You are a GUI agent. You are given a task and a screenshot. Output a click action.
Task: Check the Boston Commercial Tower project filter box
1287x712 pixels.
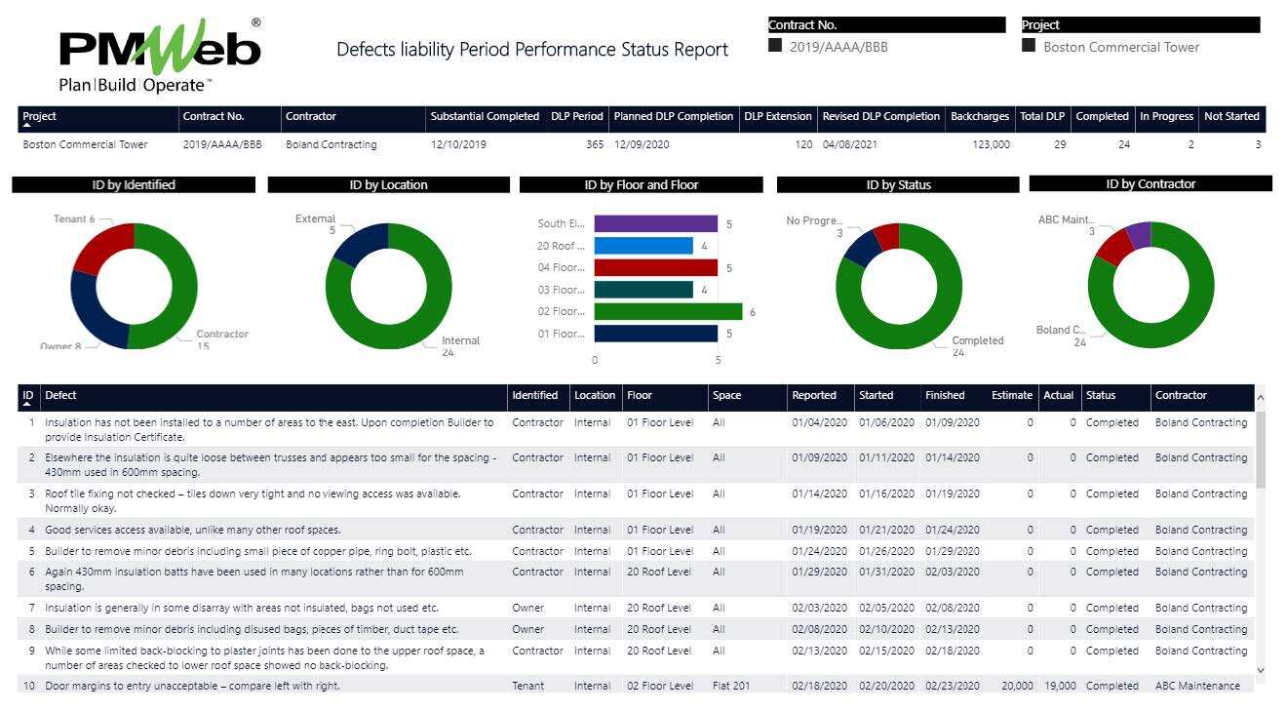(1027, 45)
